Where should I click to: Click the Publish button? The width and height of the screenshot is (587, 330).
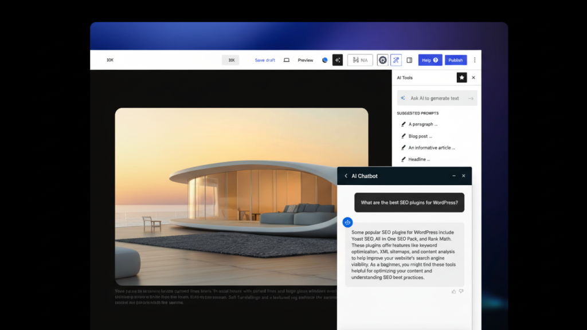456,60
